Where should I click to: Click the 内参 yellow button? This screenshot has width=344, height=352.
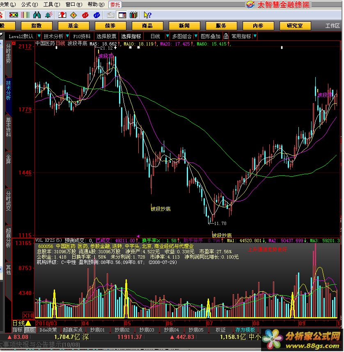[x=258, y=25]
